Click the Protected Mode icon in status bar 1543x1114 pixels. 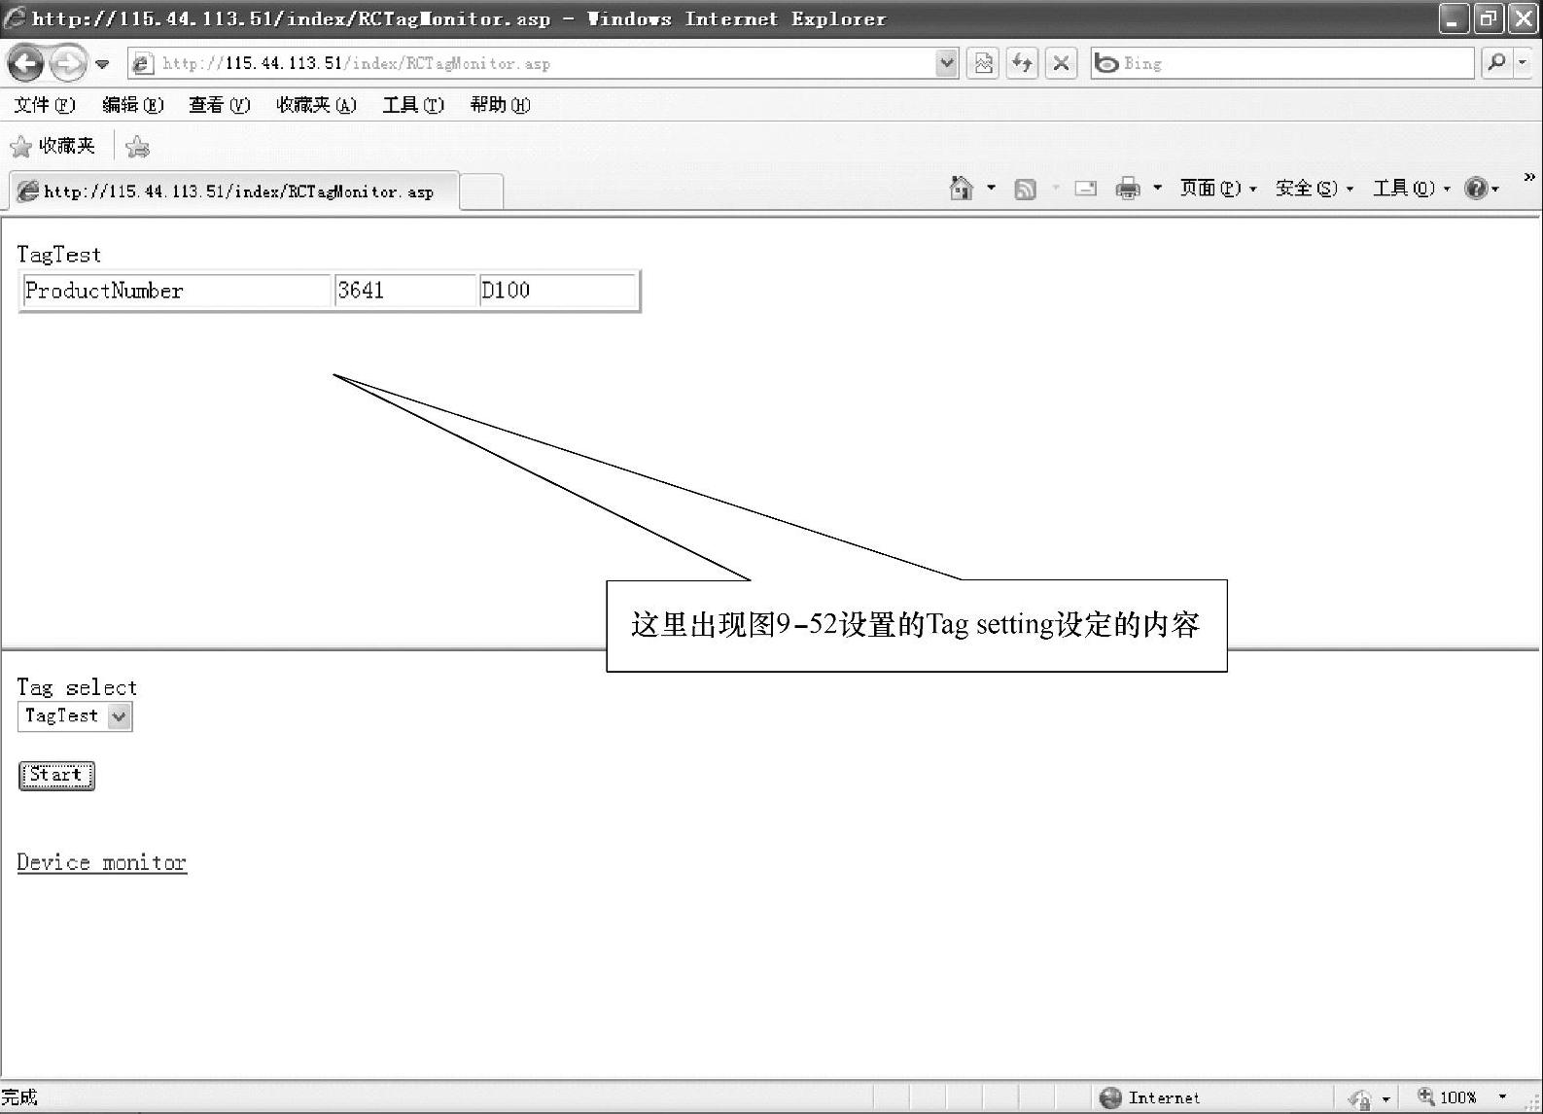(1360, 1098)
